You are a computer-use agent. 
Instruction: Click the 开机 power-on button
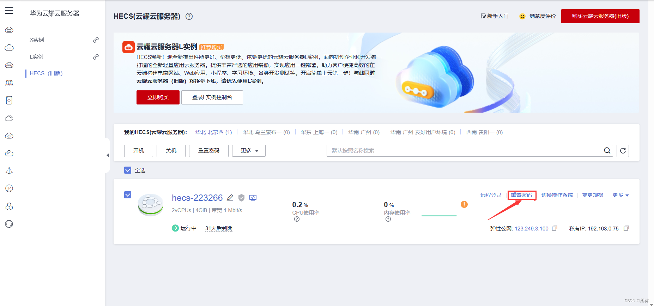tap(139, 151)
